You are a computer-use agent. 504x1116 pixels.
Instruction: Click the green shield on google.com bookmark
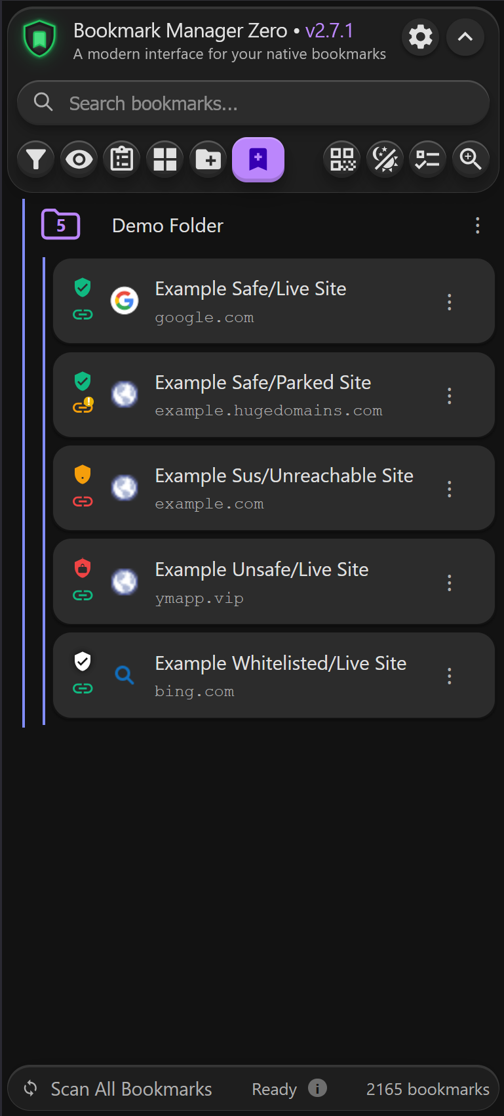[83, 287]
